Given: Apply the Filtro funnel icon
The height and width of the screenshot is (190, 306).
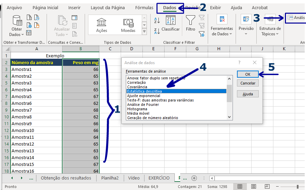Looking at the screenshot, I should click(x=190, y=24).
